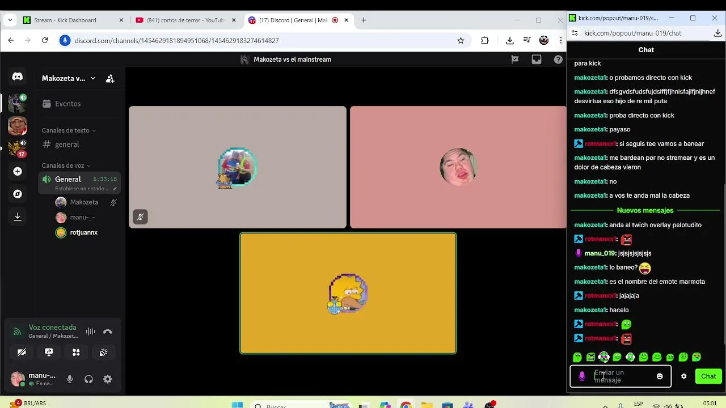
Task: Click the add a server plus icon
Action: 18,171
